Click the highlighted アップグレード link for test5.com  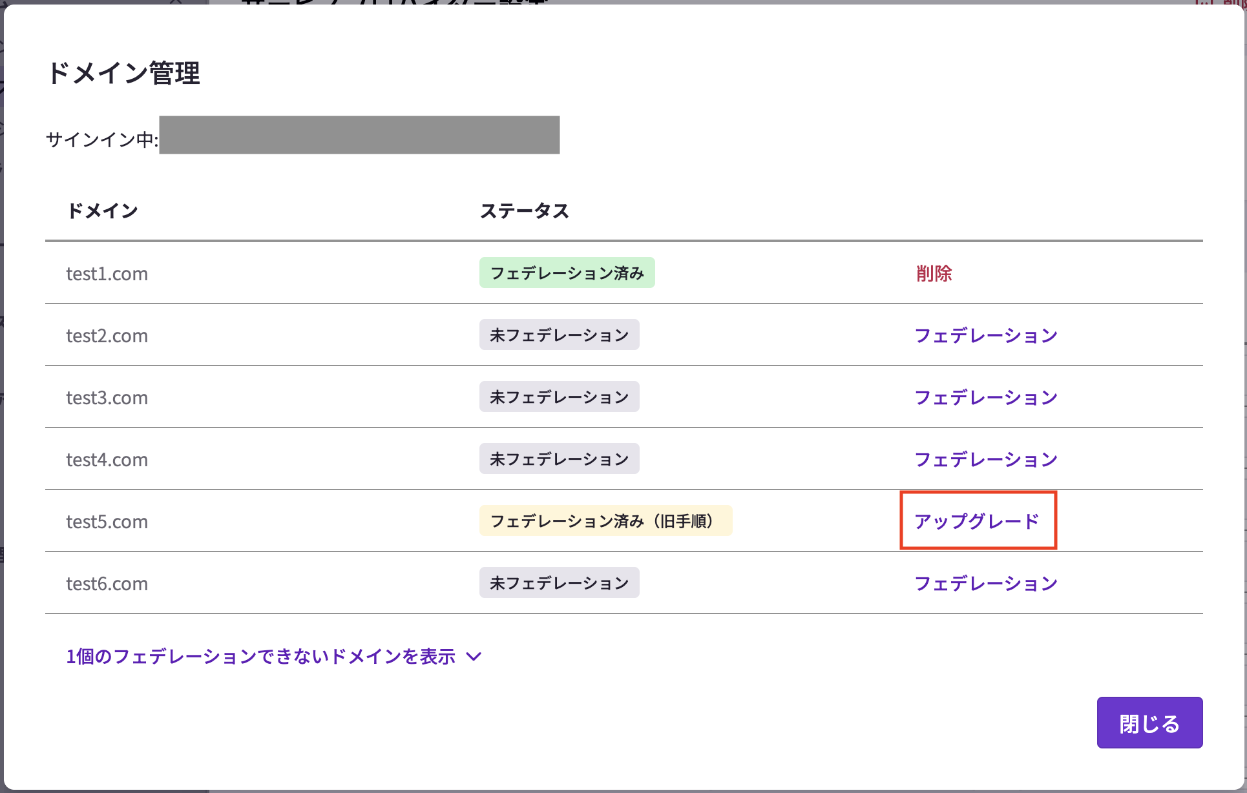coord(977,521)
